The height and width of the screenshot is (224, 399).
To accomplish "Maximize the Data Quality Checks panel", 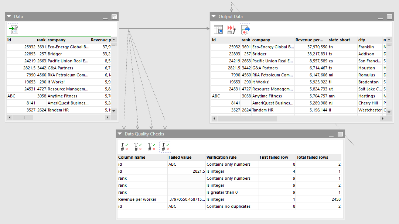I will click(340, 134).
